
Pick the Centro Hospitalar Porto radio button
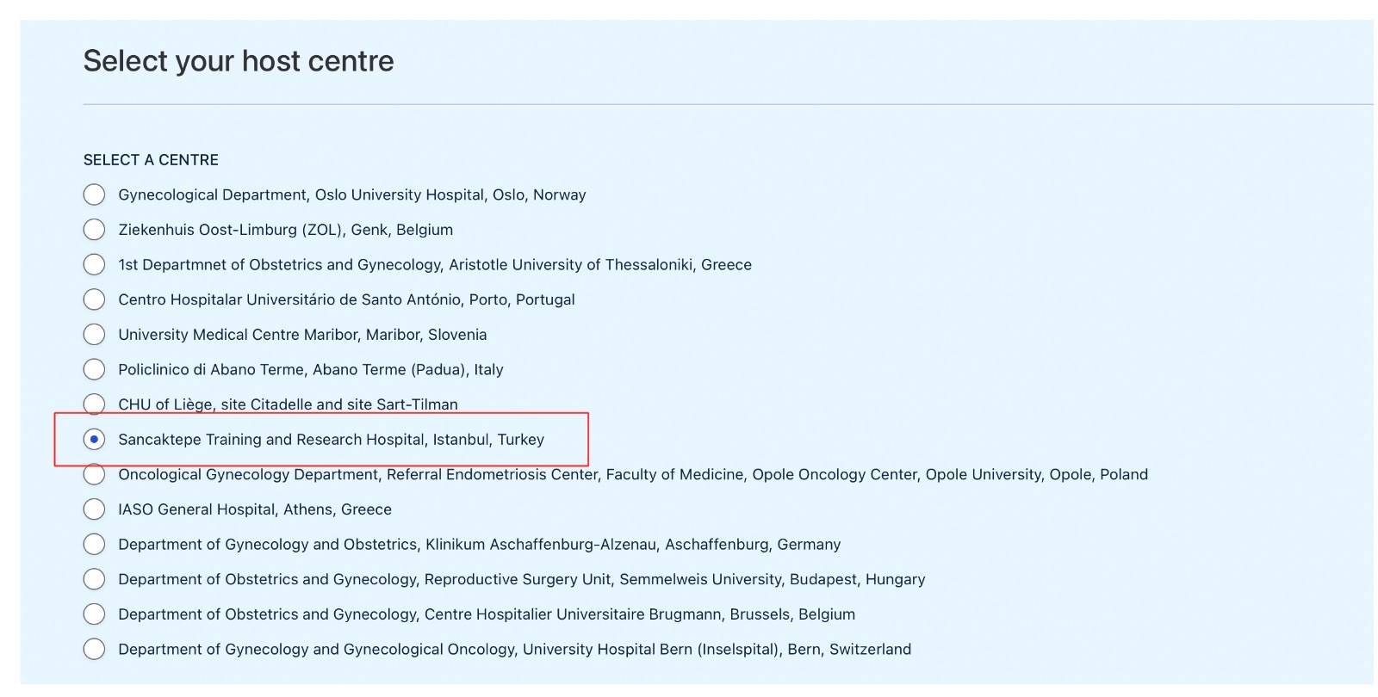click(94, 299)
